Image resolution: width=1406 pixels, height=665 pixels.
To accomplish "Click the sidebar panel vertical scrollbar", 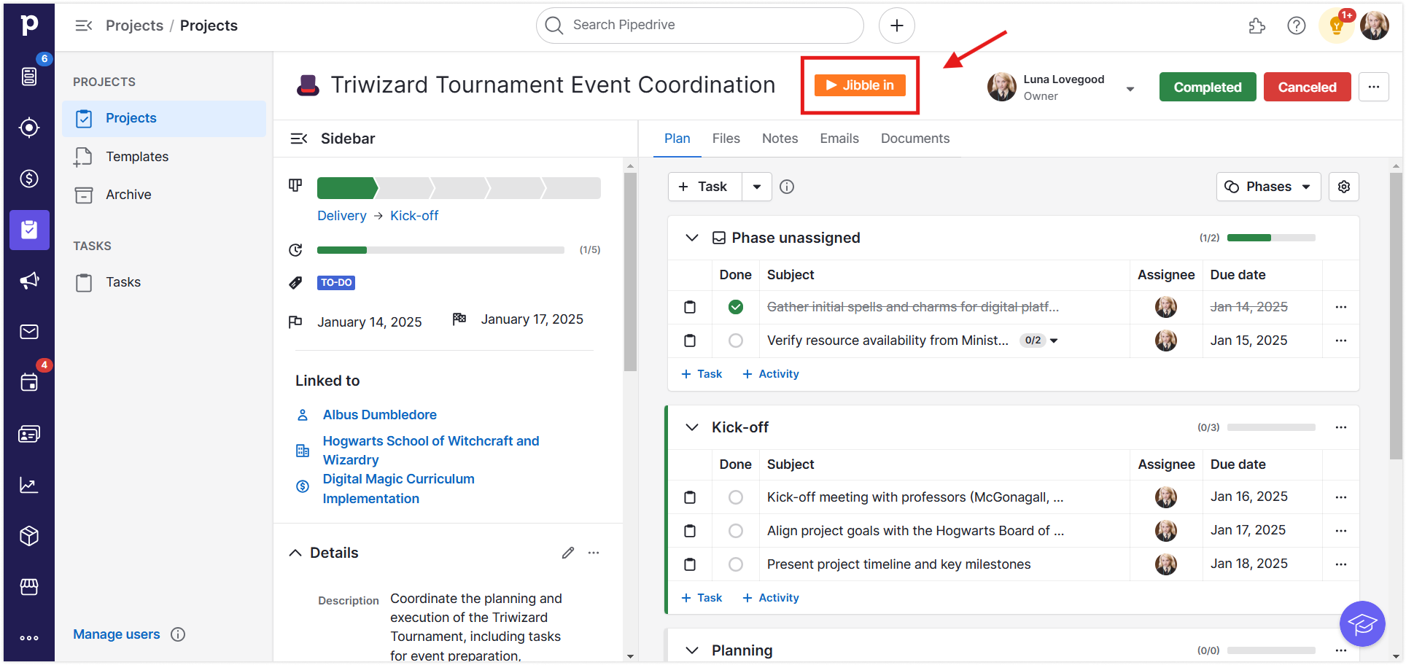I will click(x=630, y=271).
